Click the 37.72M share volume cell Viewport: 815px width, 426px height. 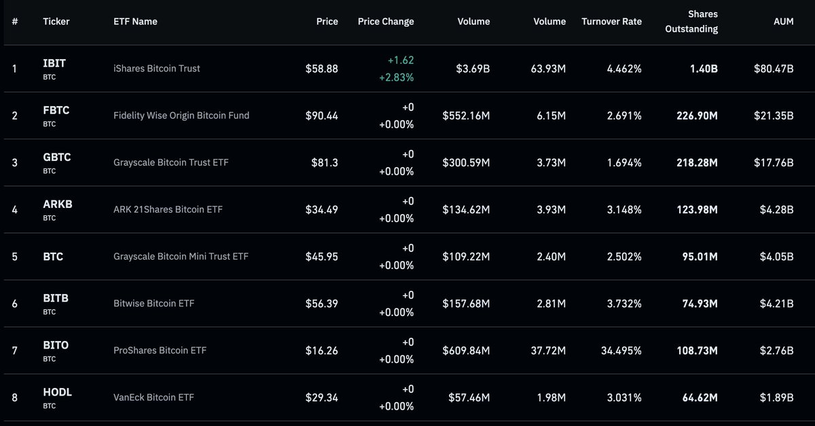click(x=549, y=351)
